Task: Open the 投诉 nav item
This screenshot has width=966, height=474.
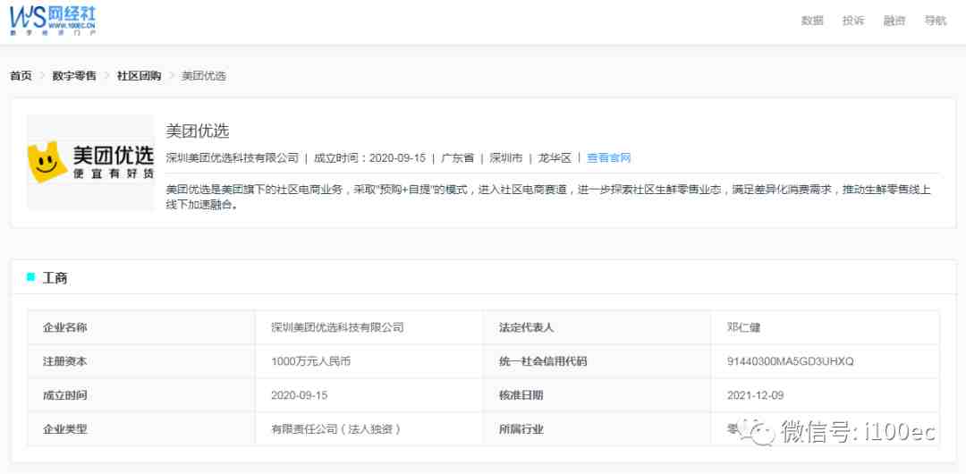Action: [x=853, y=21]
